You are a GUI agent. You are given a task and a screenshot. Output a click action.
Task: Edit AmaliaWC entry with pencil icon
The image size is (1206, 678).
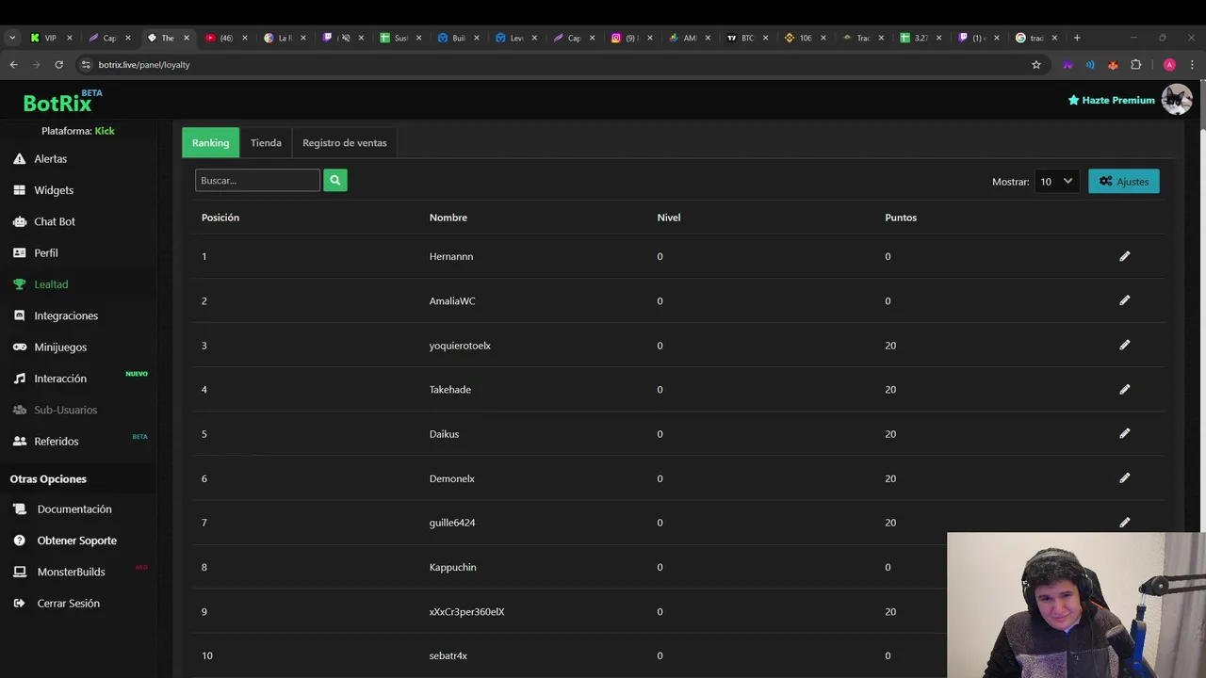pyautogui.click(x=1124, y=300)
